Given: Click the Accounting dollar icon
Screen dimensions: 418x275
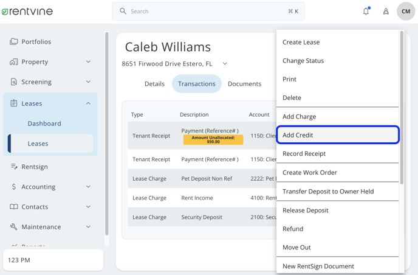Looking at the screenshot, I should point(14,187).
